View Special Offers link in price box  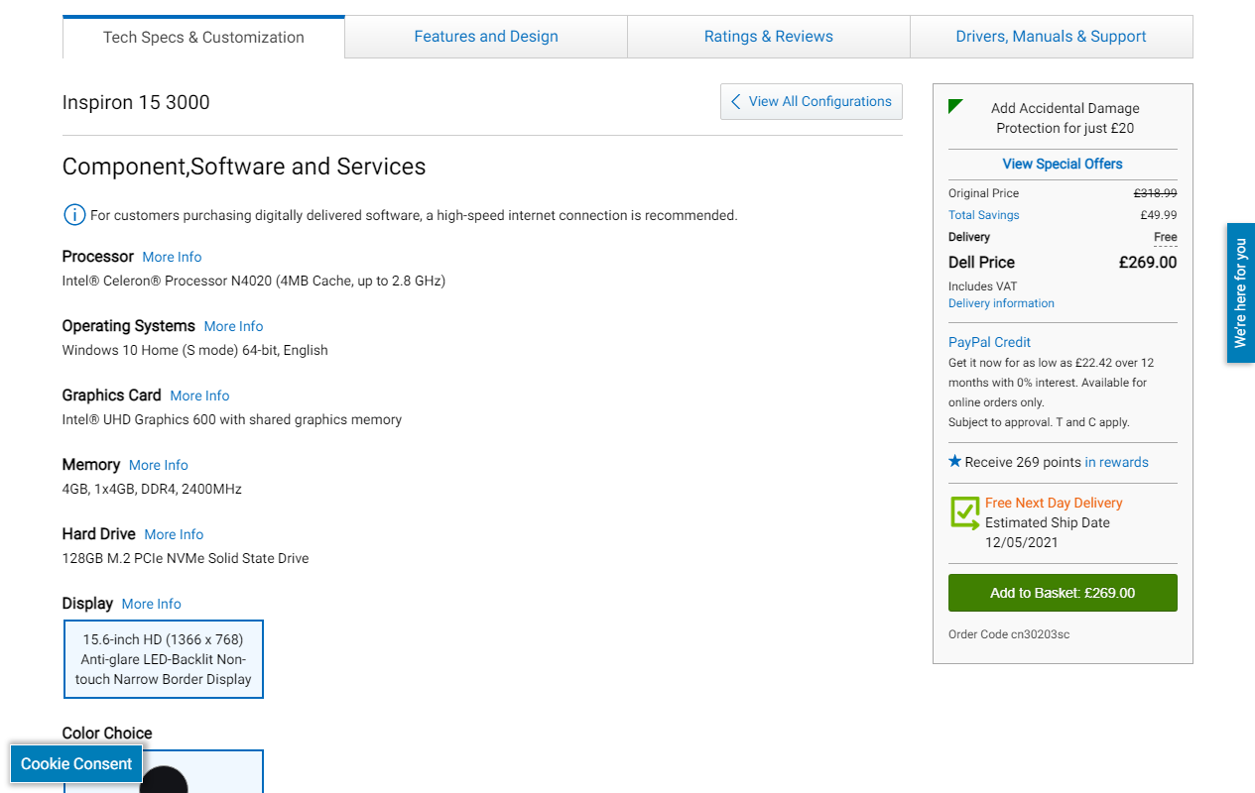click(1063, 164)
